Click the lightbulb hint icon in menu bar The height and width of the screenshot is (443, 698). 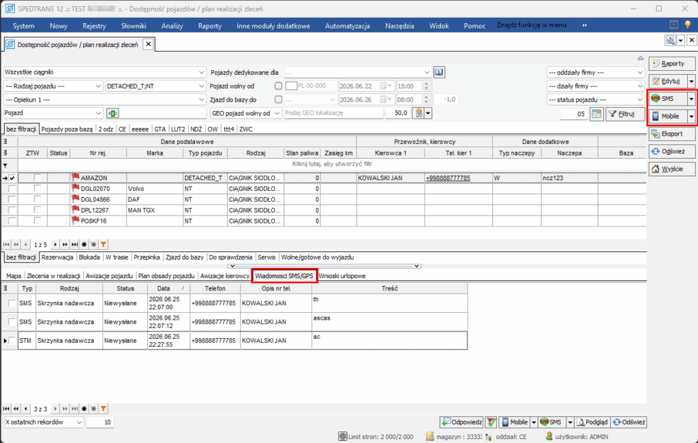[x=688, y=25]
